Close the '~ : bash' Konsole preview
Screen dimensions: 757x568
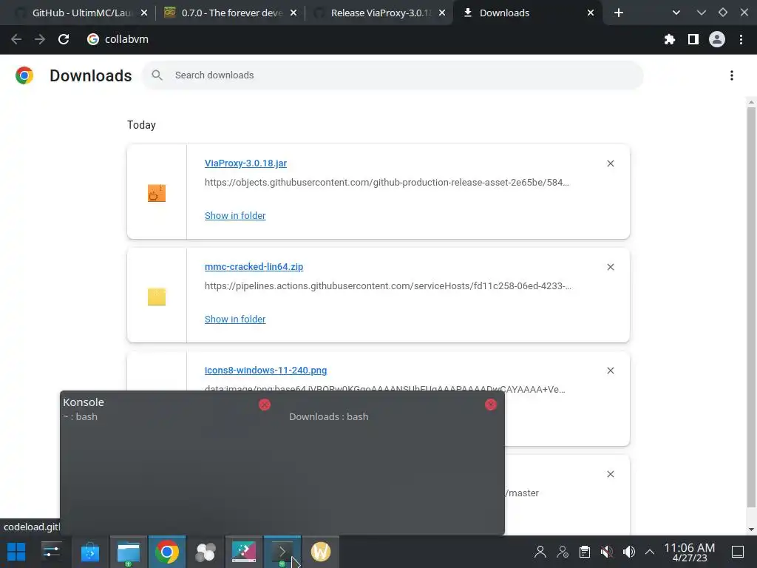tap(265, 405)
